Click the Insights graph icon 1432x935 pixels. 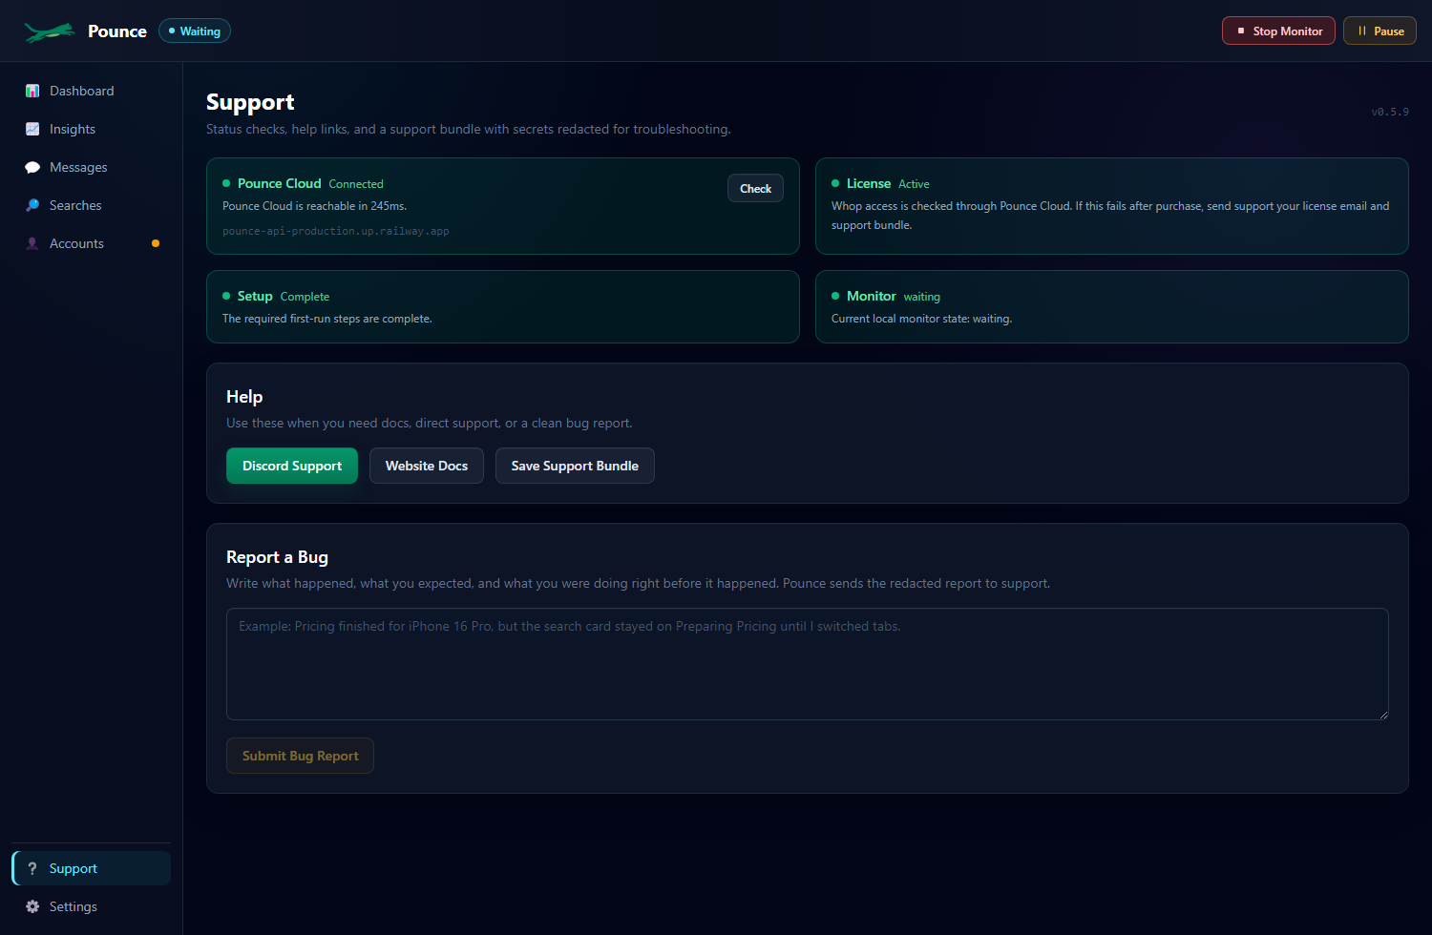point(32,129)
